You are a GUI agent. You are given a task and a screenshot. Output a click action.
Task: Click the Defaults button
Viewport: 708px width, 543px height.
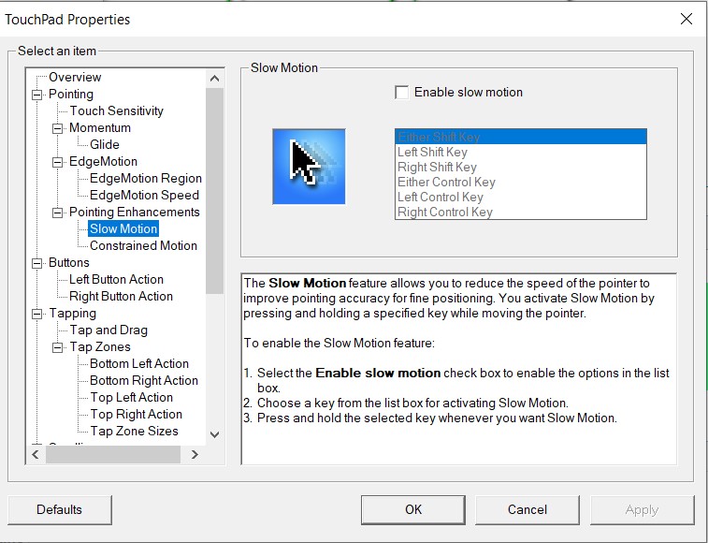(x=60, y=510)
